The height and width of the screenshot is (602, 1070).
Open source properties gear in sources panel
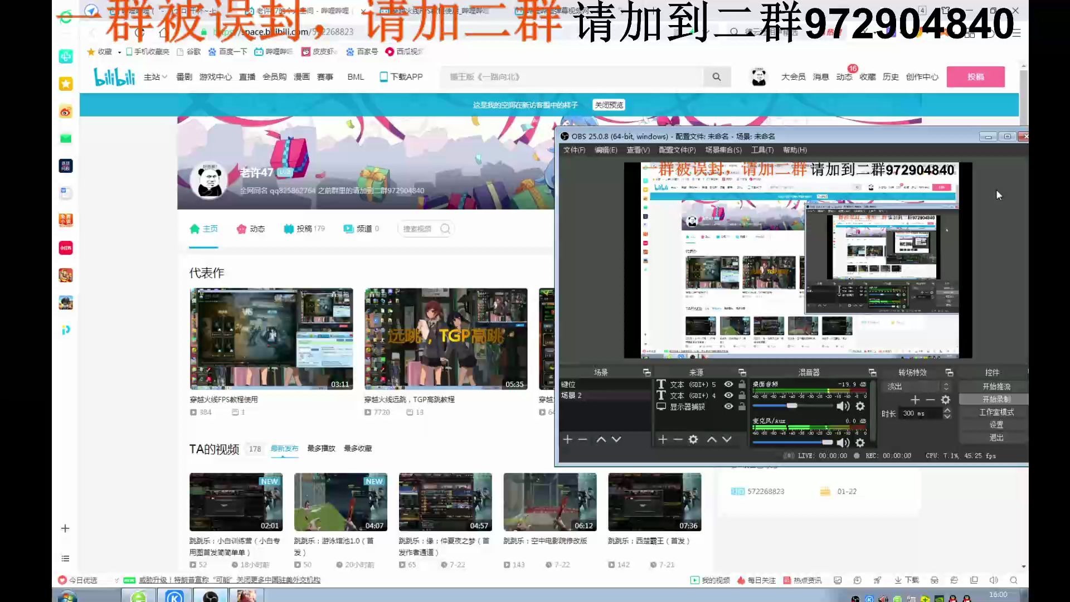click(693, 439)
